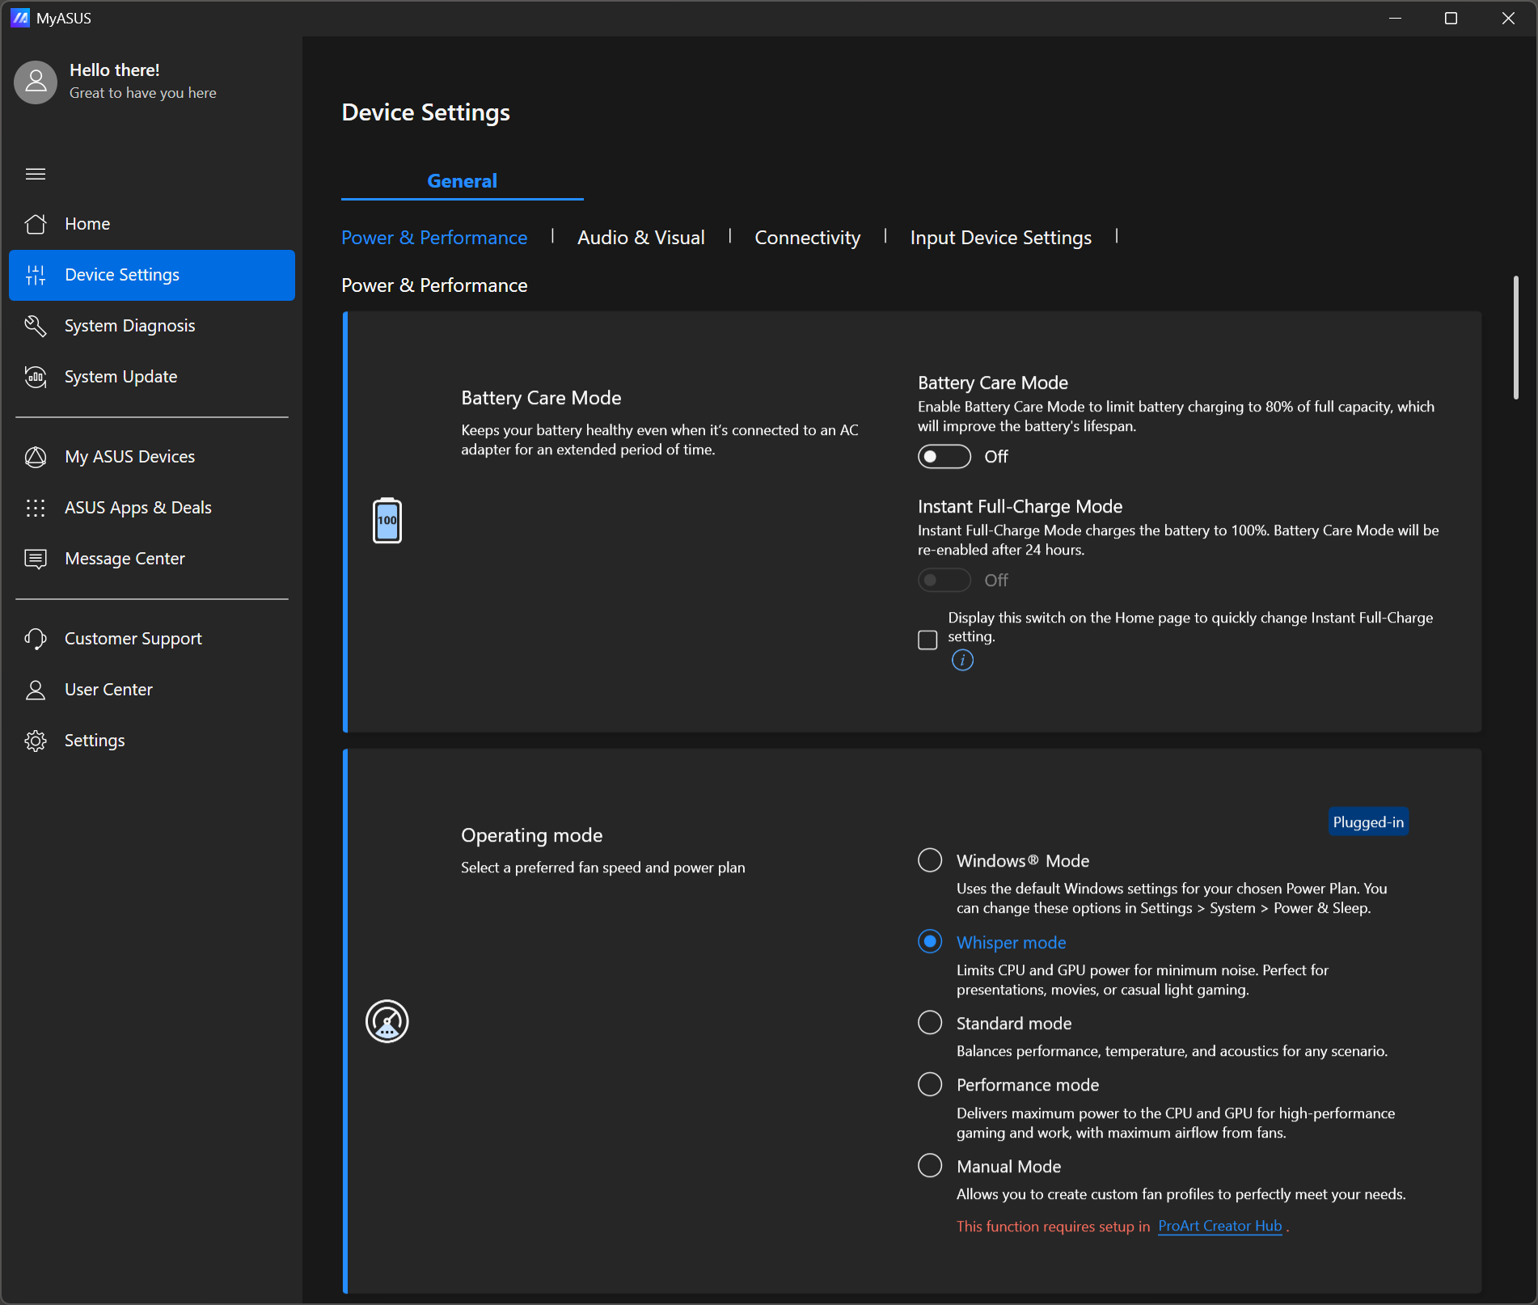This screenshot has height=1305, width=1538.
Task: Select the Performance mode radio button
Action: pyautogui.click(x=930, y=1084)
